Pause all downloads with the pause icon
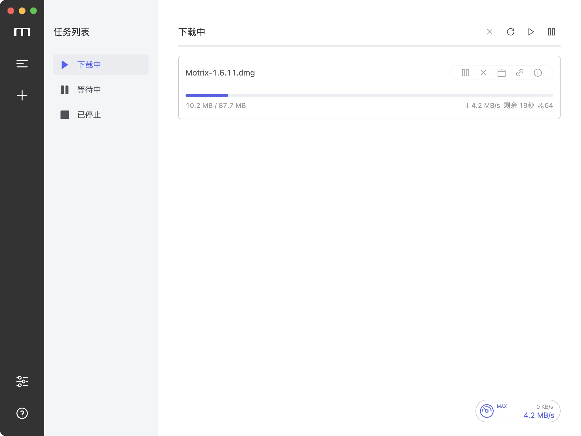This screenshot has height=436, width=581. point(551,32)
